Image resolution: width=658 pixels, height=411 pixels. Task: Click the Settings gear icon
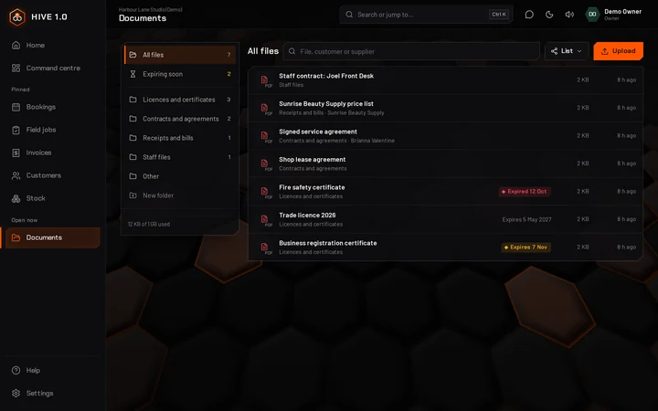click(16, 394)
